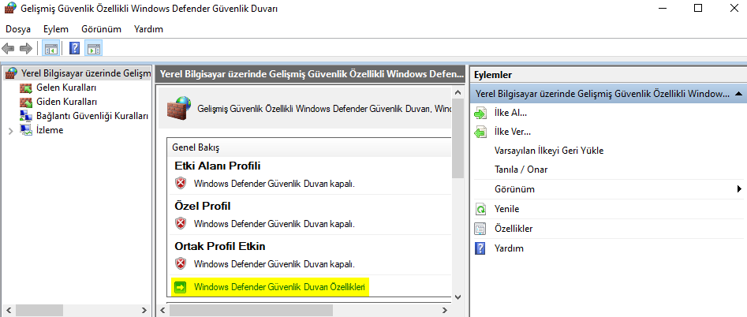
Task: Click Yenile in the Eylemler pane
Action: click(x=507, y=209)
